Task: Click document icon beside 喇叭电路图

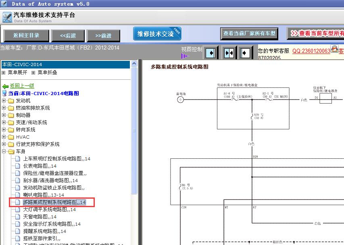Action: tap(18, 195)
